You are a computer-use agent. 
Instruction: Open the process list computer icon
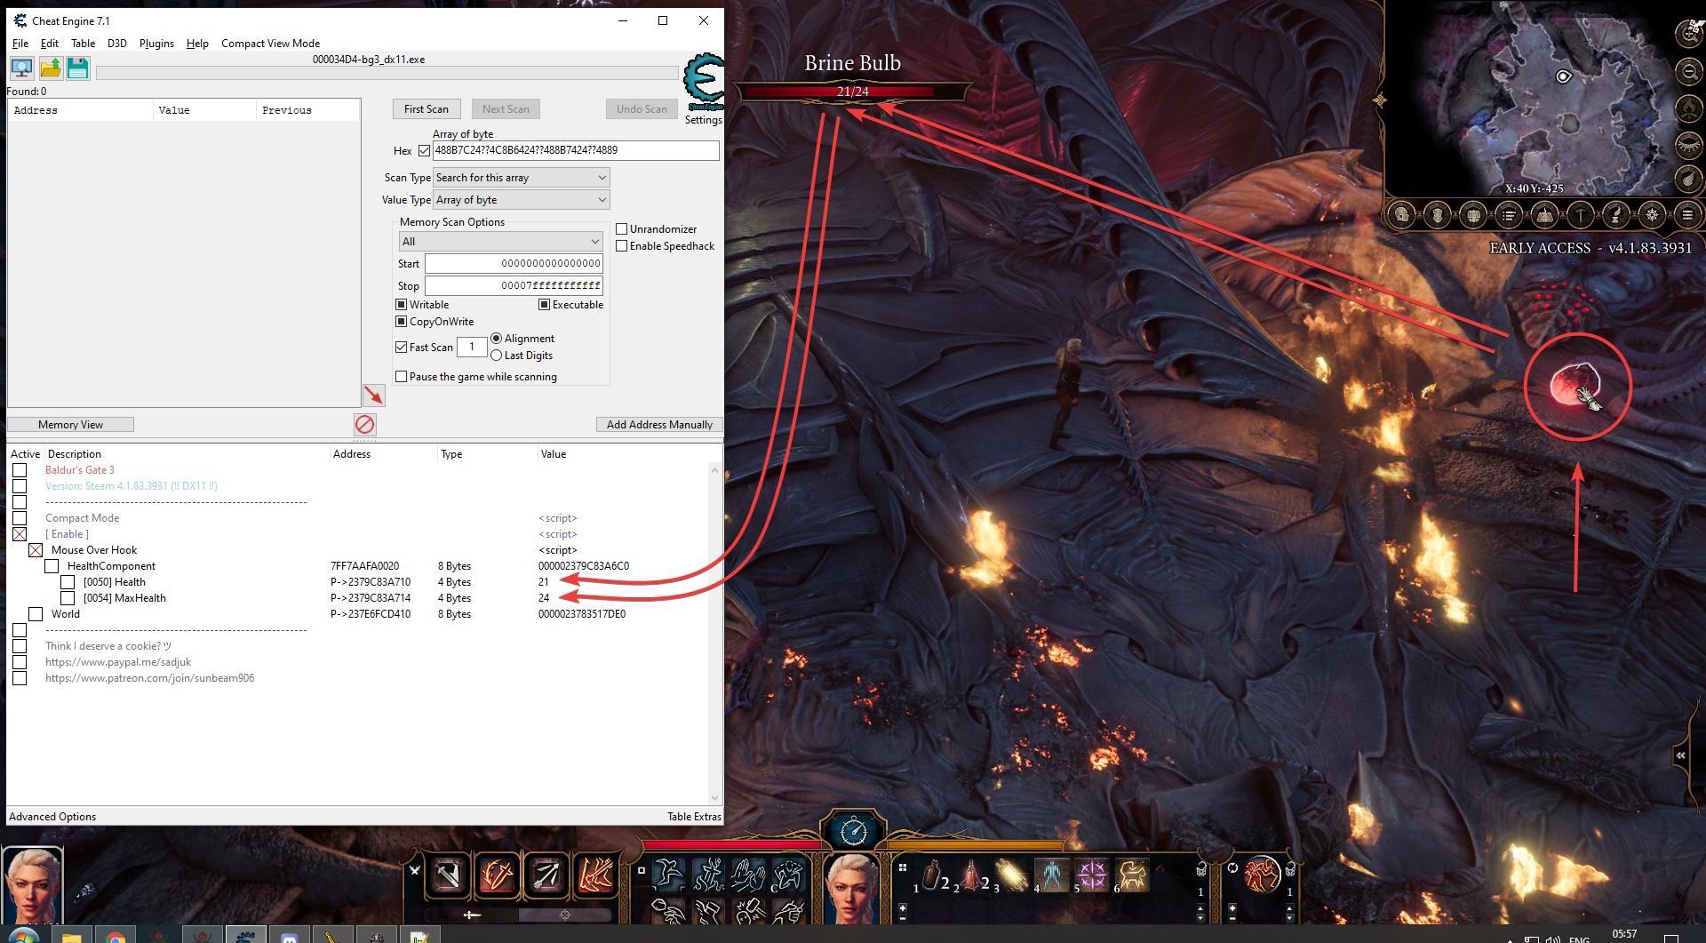[x=21, y=68]
